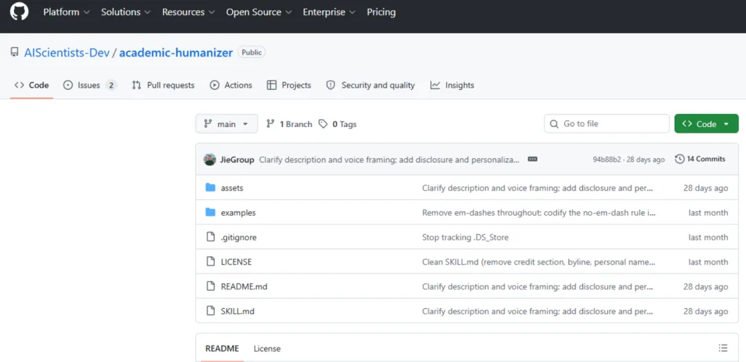Open commit hash 94b88b2

[606, 160]
